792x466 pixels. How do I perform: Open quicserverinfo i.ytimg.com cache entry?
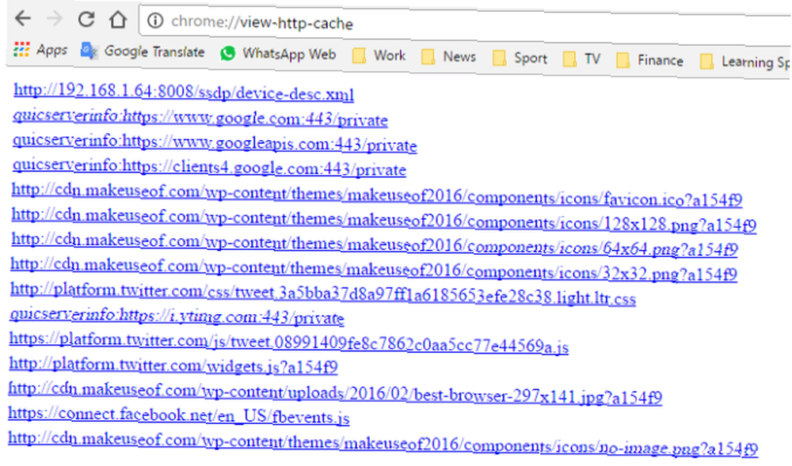[177, 316]
